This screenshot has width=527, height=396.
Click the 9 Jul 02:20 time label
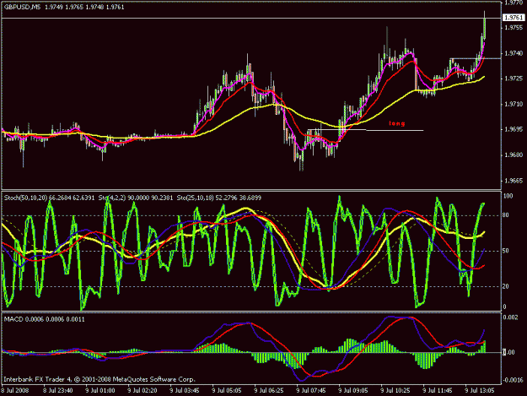coord(143,391)
